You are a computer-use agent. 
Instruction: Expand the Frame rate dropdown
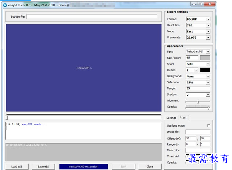198,38
